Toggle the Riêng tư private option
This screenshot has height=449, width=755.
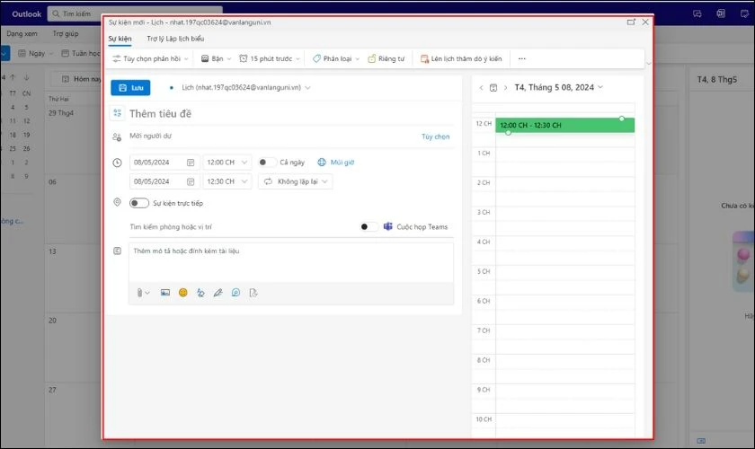coord(386,58)
